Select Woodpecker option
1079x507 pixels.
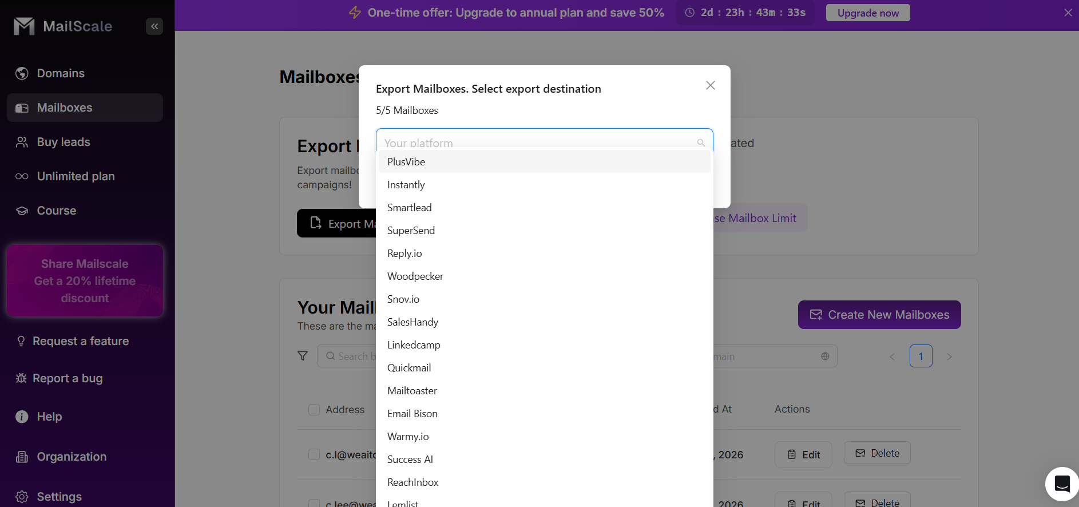point(545,276)
